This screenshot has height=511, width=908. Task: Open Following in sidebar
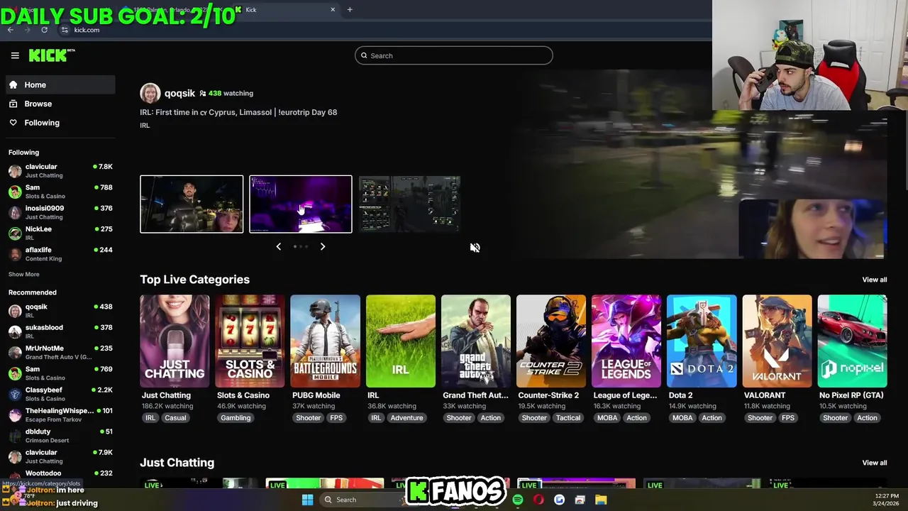tap(60, 123)
